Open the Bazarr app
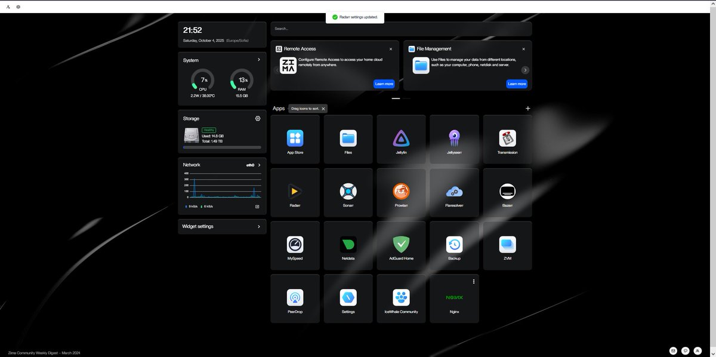Screen dimensions: 716x357 pyautogui.click(x=507, y=192)
